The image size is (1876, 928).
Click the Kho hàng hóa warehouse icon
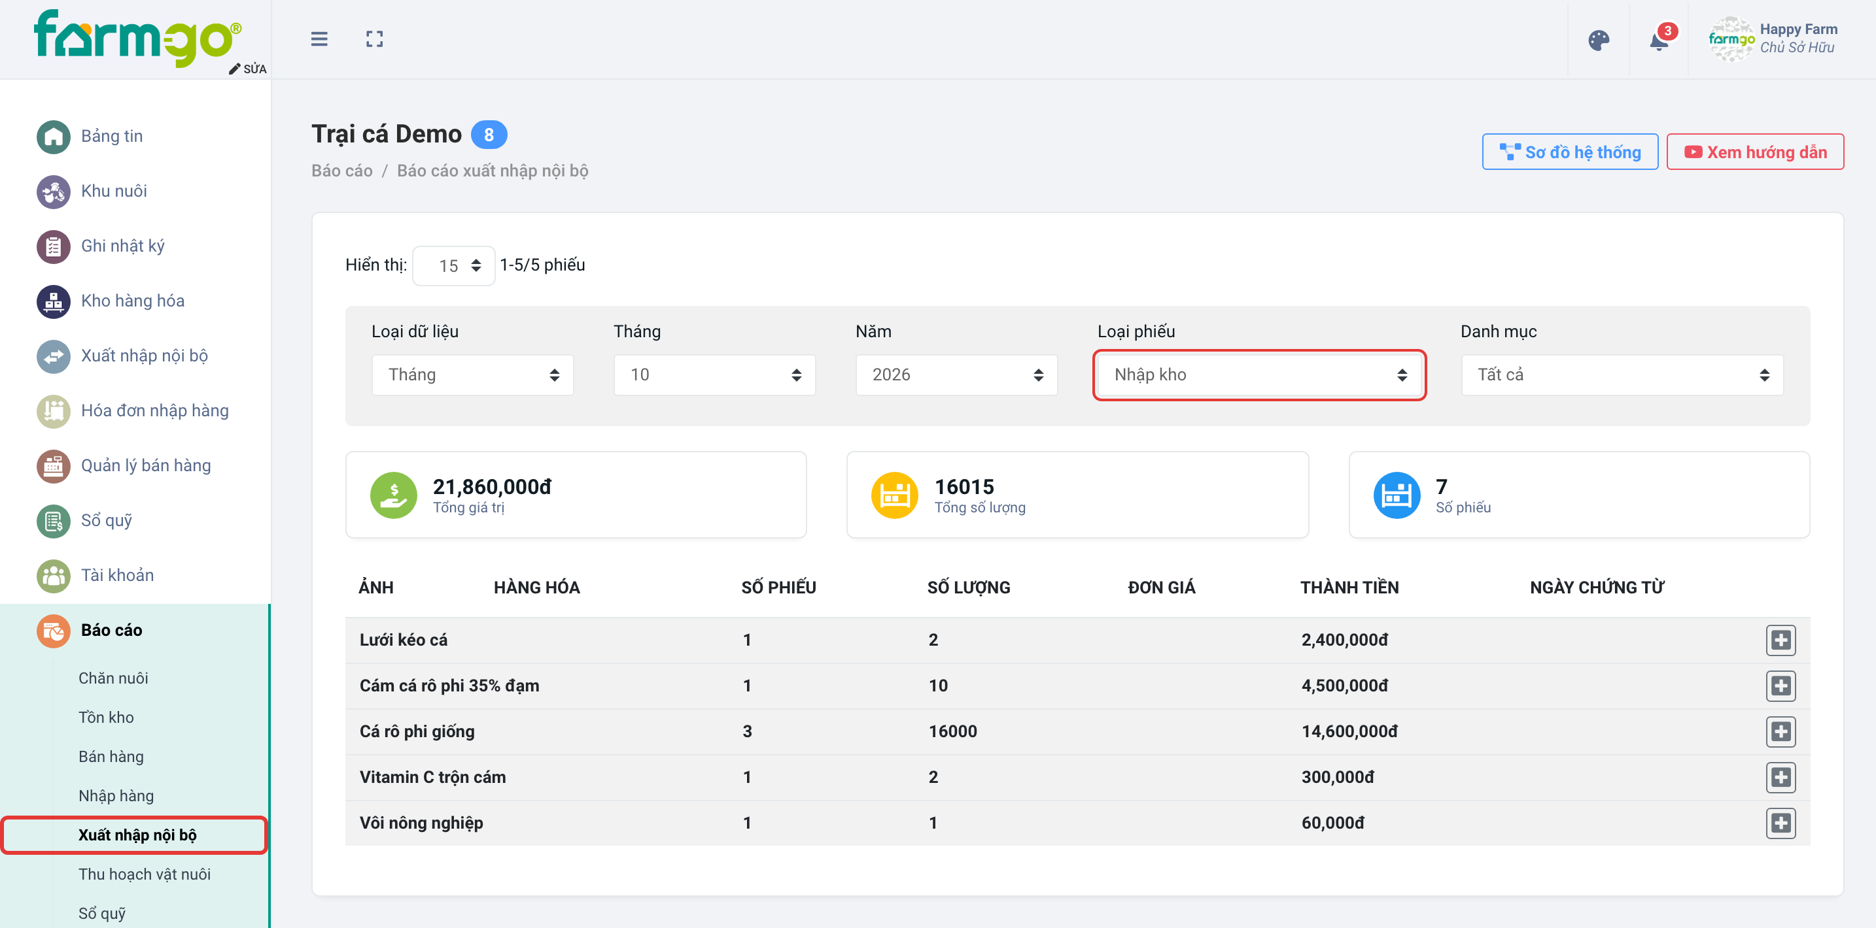pos(53,301)
